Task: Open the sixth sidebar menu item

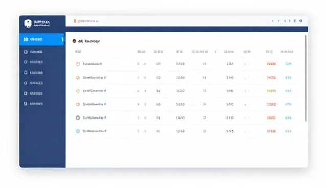Action: [x=33, y=93]
